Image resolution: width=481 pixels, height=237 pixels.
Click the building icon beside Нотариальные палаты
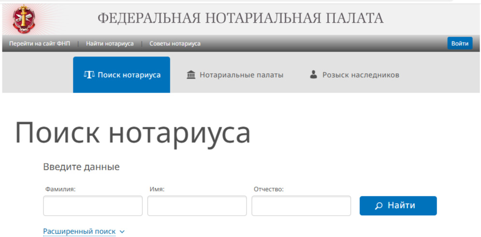tap(191, 75)
